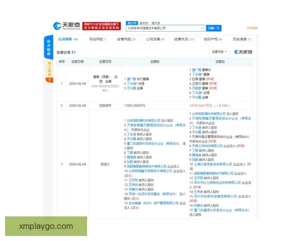Click the 变更日期 column header

tap(78, 62)
